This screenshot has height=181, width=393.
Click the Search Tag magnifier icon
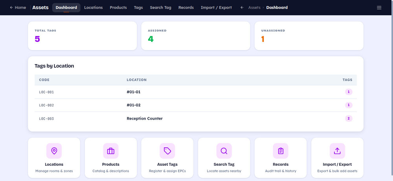[224, 151]
